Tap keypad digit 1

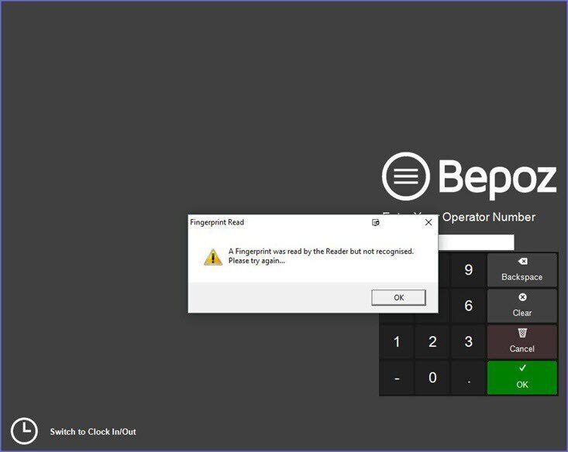(397, 341)
